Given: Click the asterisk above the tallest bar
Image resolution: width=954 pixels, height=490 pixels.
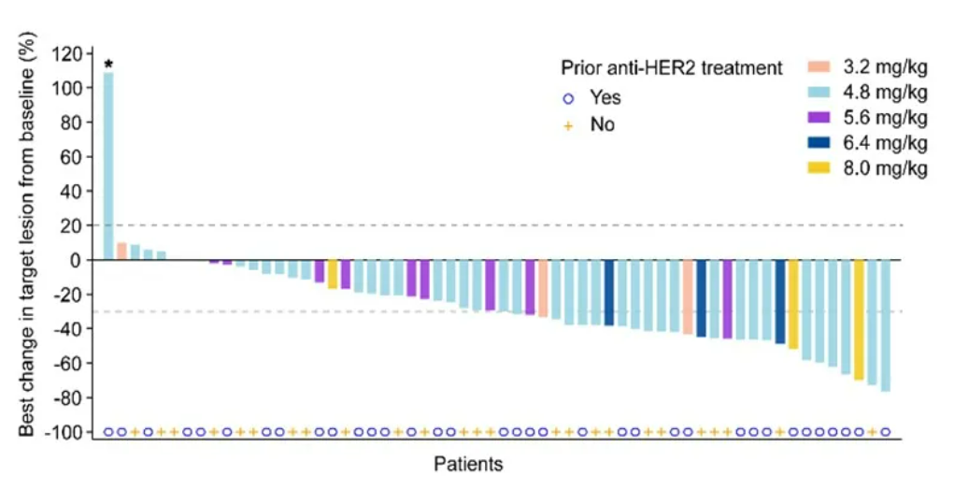Looking at the screenshot, I should [108, 65].
